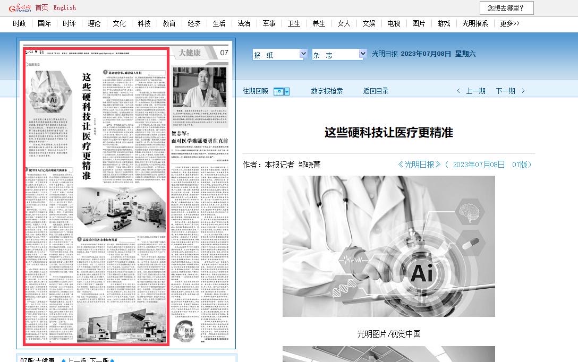Click the right chevron after 下一期
Viewport: 578px width, 362px height.
523,91
